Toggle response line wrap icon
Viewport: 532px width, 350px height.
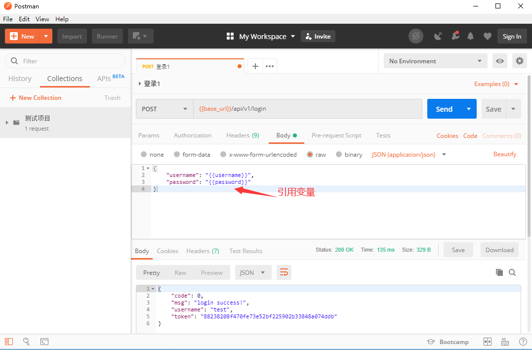(x=284, y=272)
